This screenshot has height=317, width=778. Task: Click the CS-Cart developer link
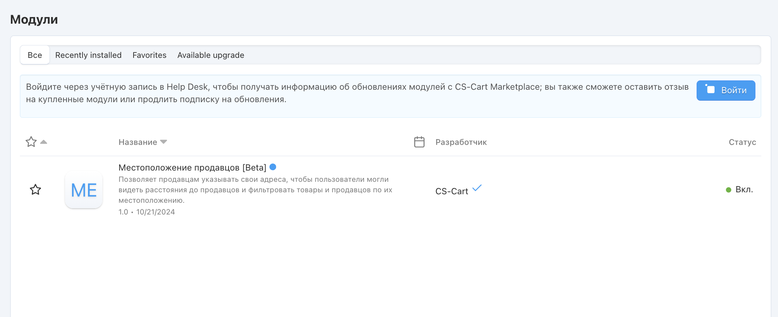pos(452,191)
